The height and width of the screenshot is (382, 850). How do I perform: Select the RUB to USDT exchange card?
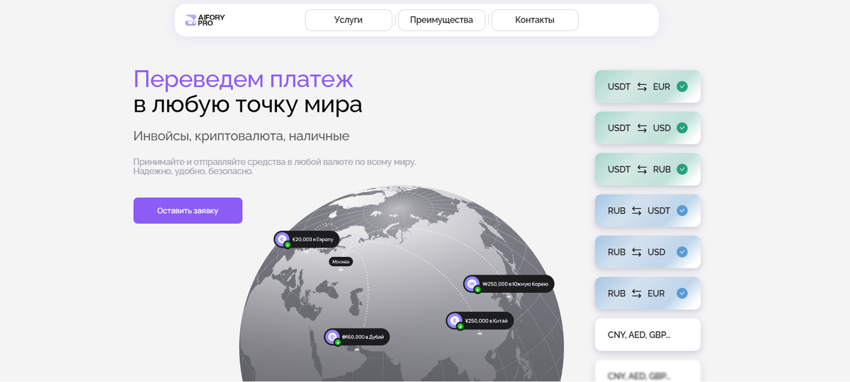click(647, 211)
